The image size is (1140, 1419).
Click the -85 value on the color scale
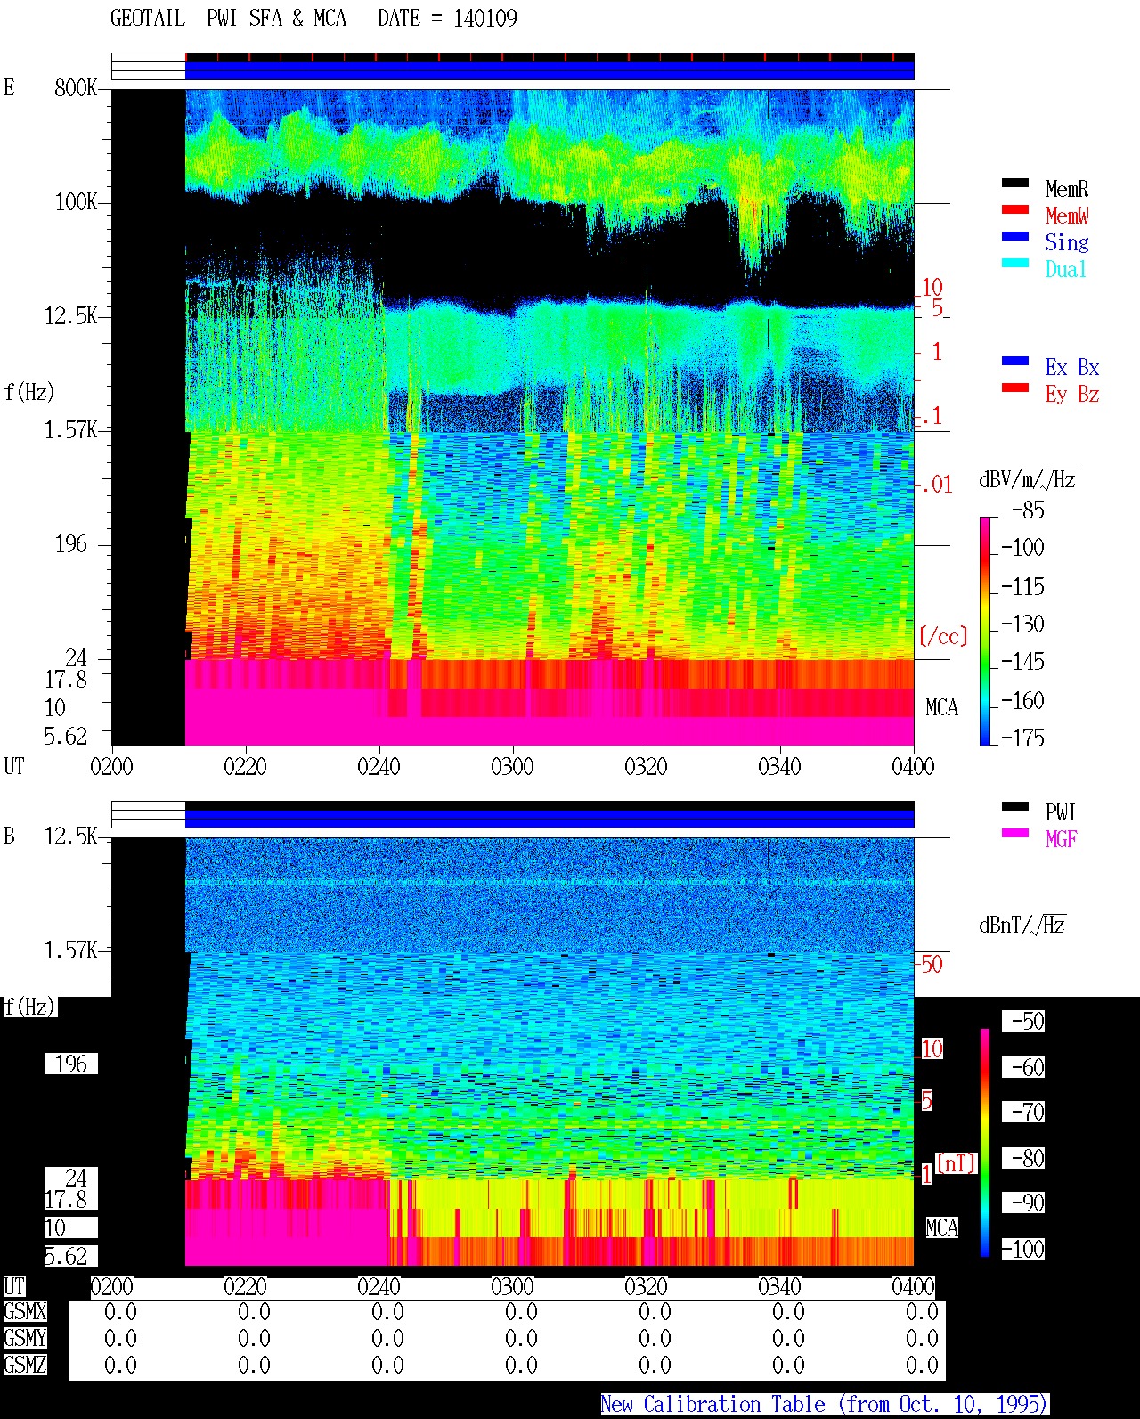1028,510
